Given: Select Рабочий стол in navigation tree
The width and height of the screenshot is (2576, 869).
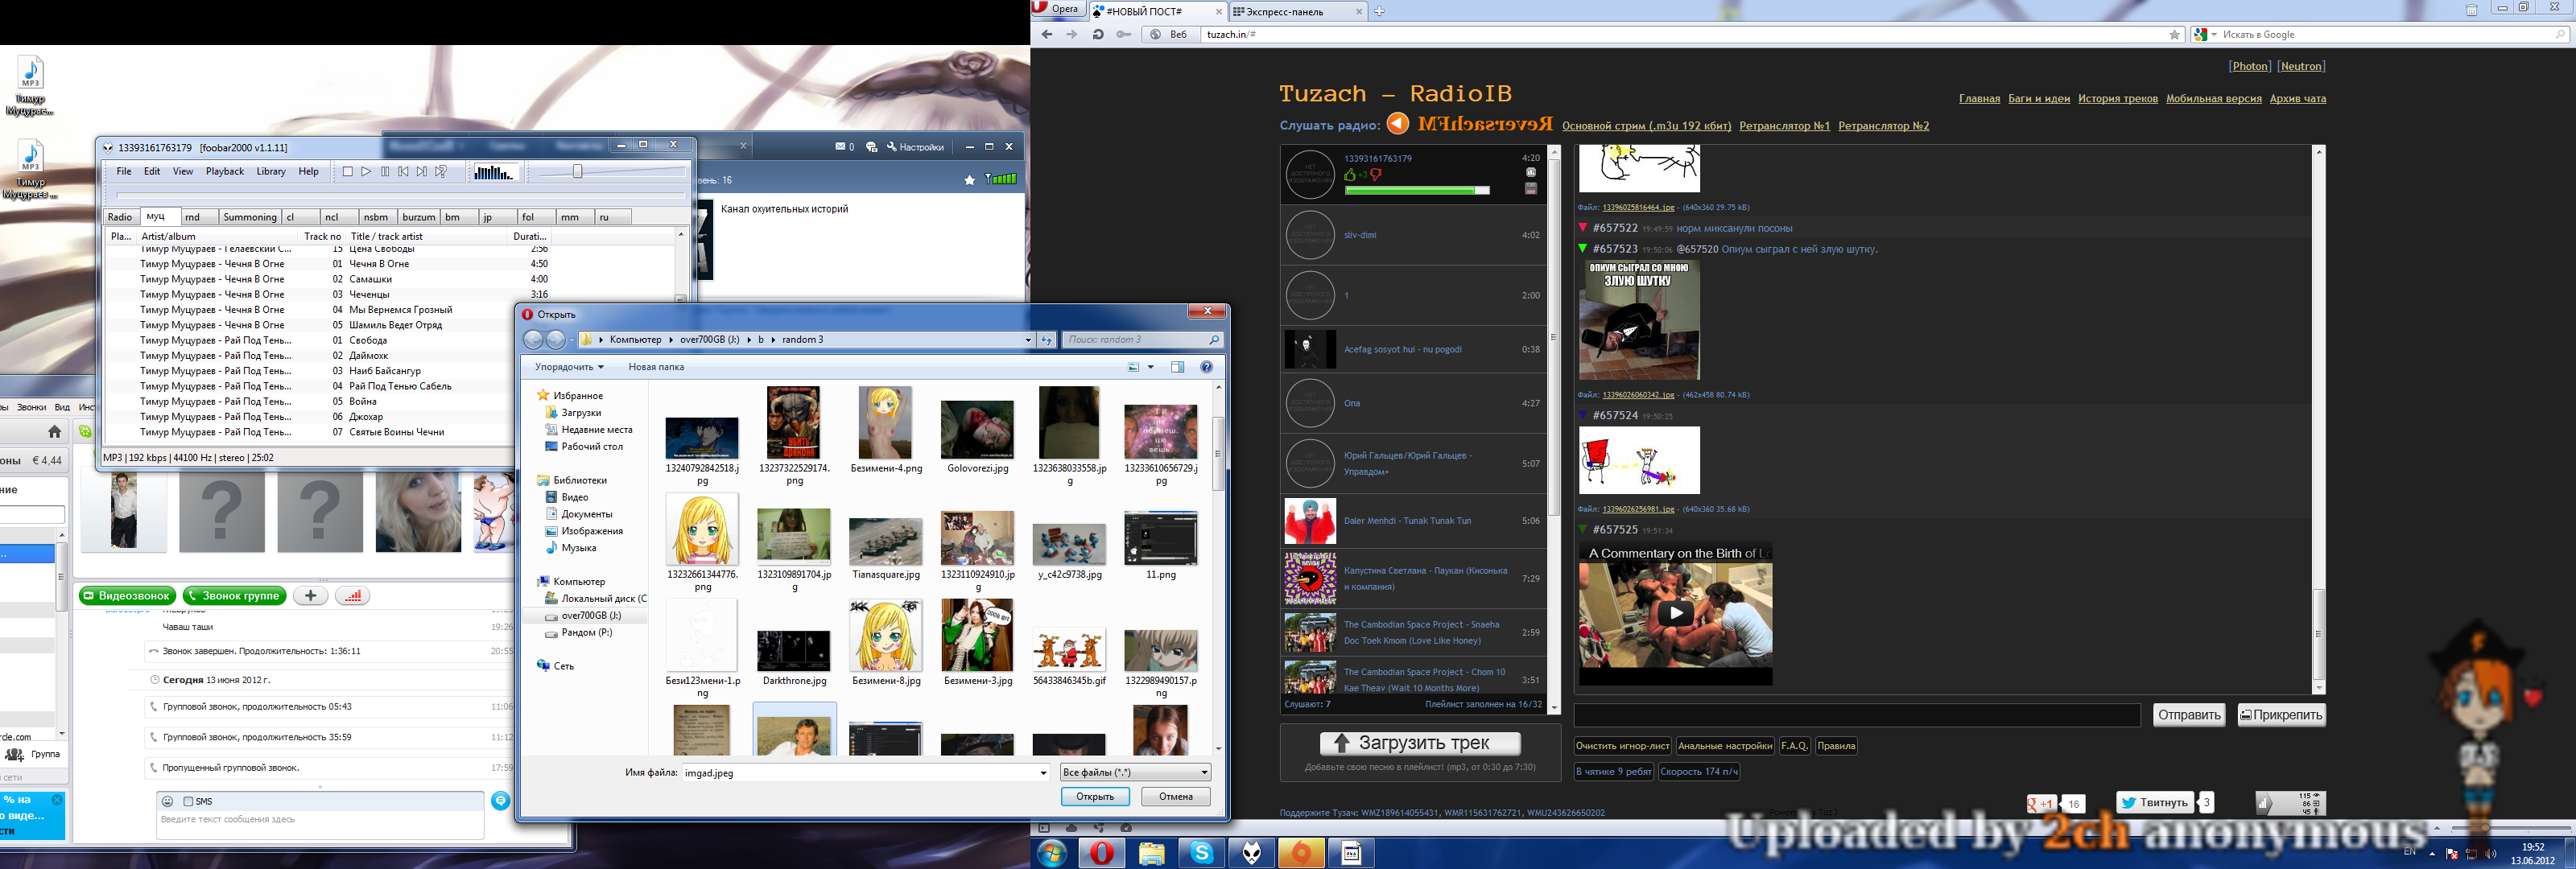Looking at the screenshot, I should [x=592, y=447].
